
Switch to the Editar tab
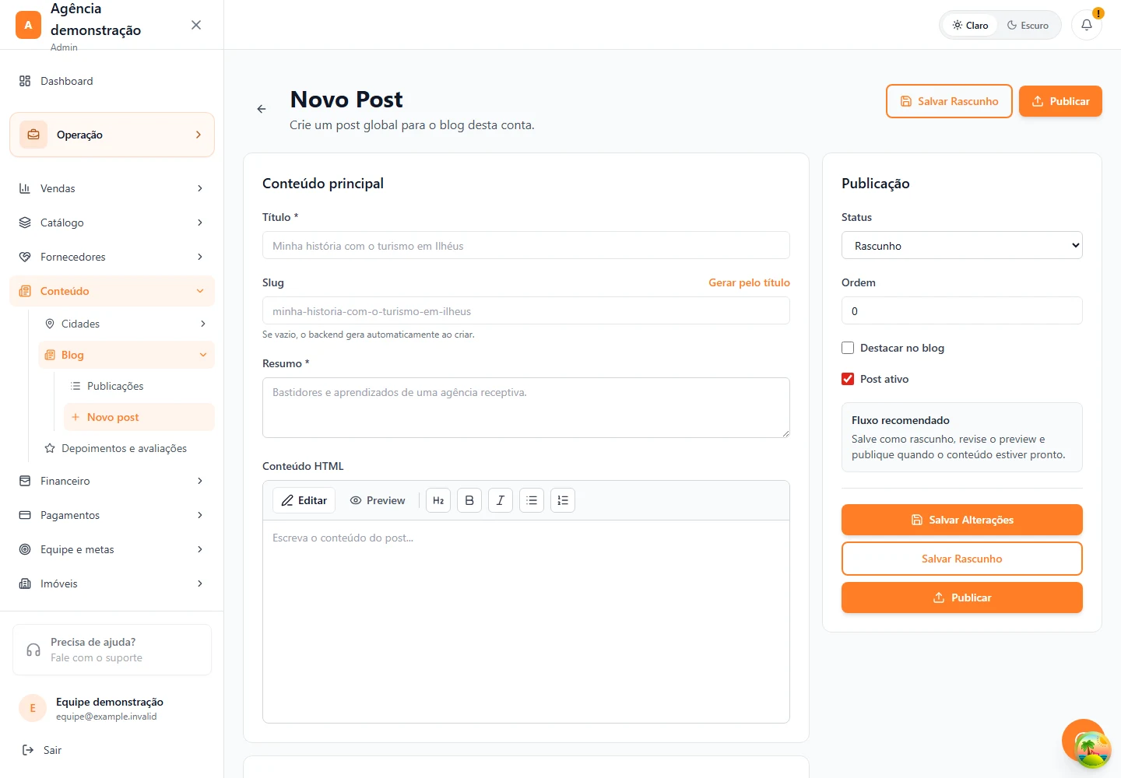point(304,500)
